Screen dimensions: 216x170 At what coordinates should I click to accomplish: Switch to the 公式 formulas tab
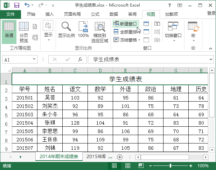coord(95,14)
